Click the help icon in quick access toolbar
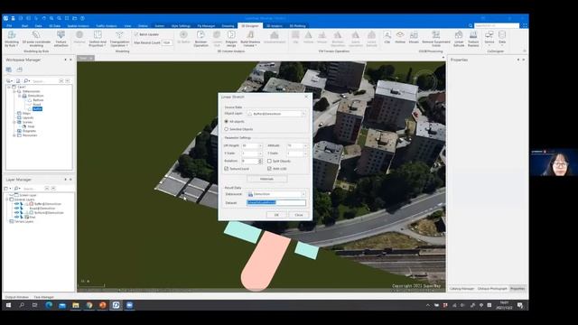 [x=82, y=18]
